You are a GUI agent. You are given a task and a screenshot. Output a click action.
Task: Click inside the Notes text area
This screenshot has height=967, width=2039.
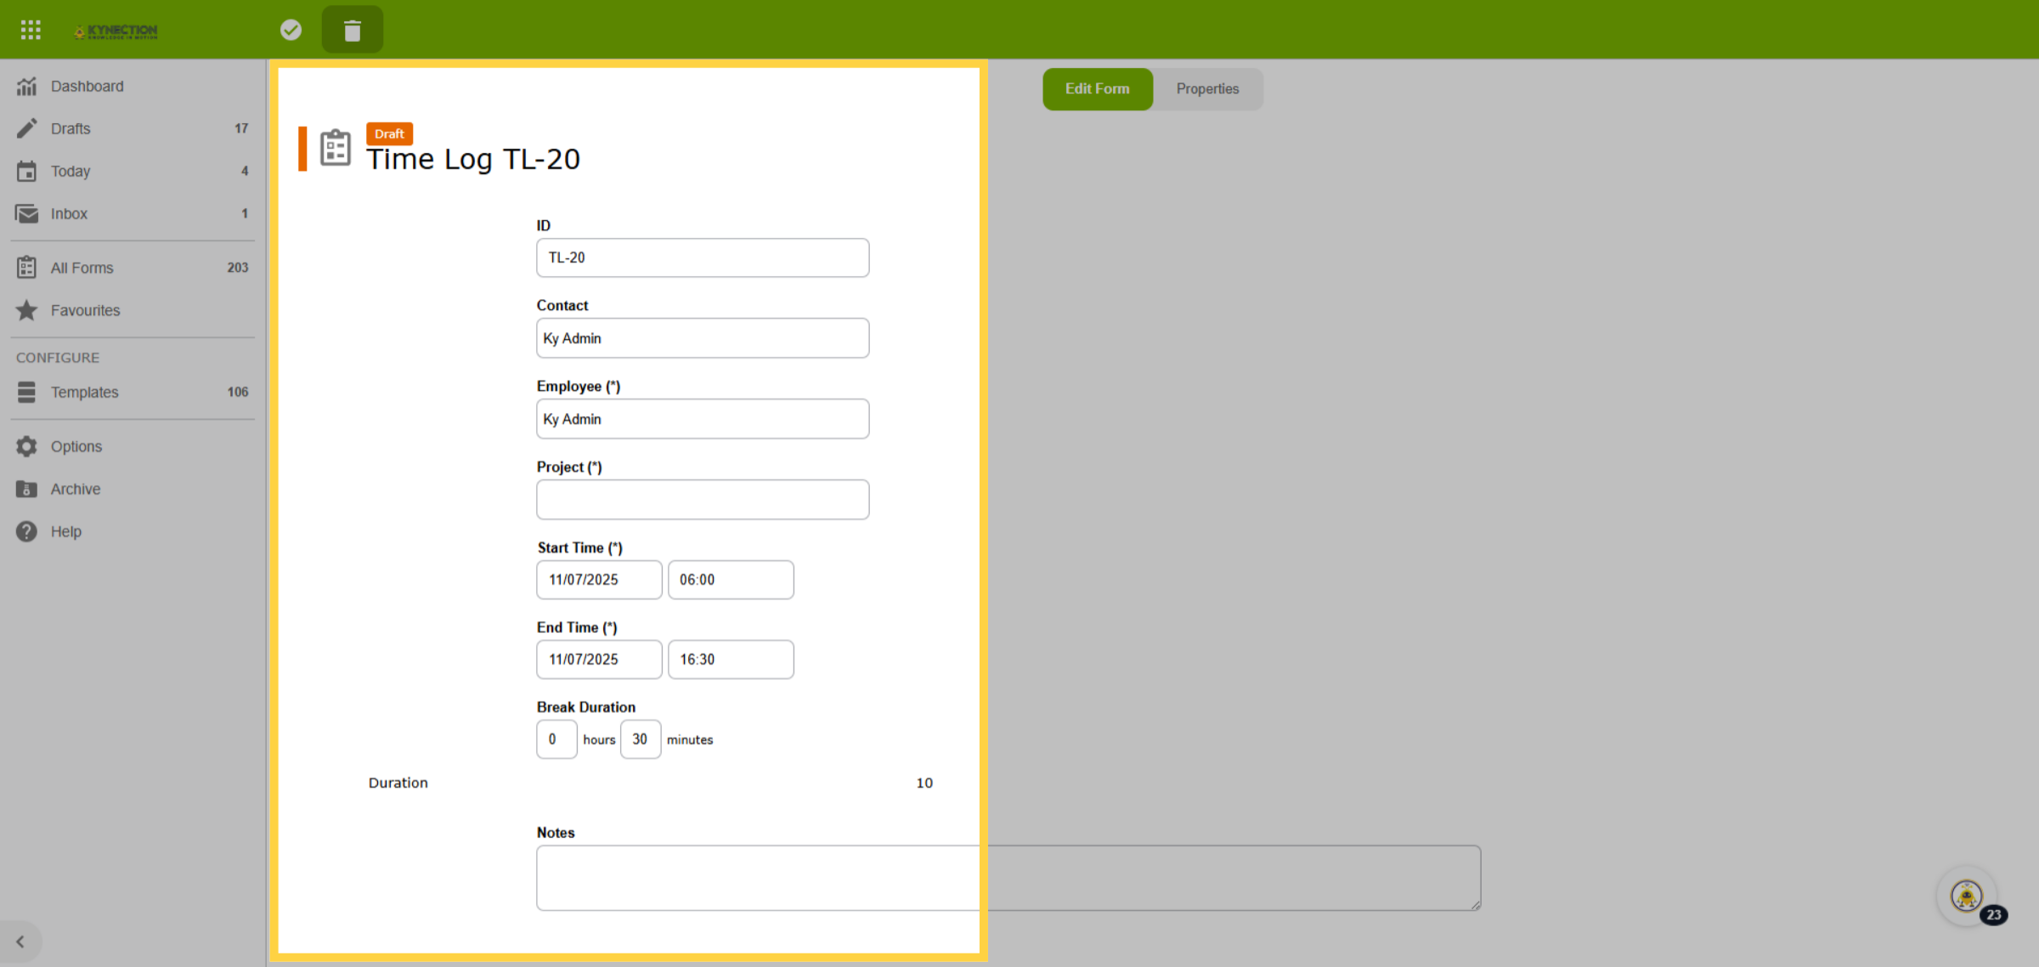(x=1008, y=878)
